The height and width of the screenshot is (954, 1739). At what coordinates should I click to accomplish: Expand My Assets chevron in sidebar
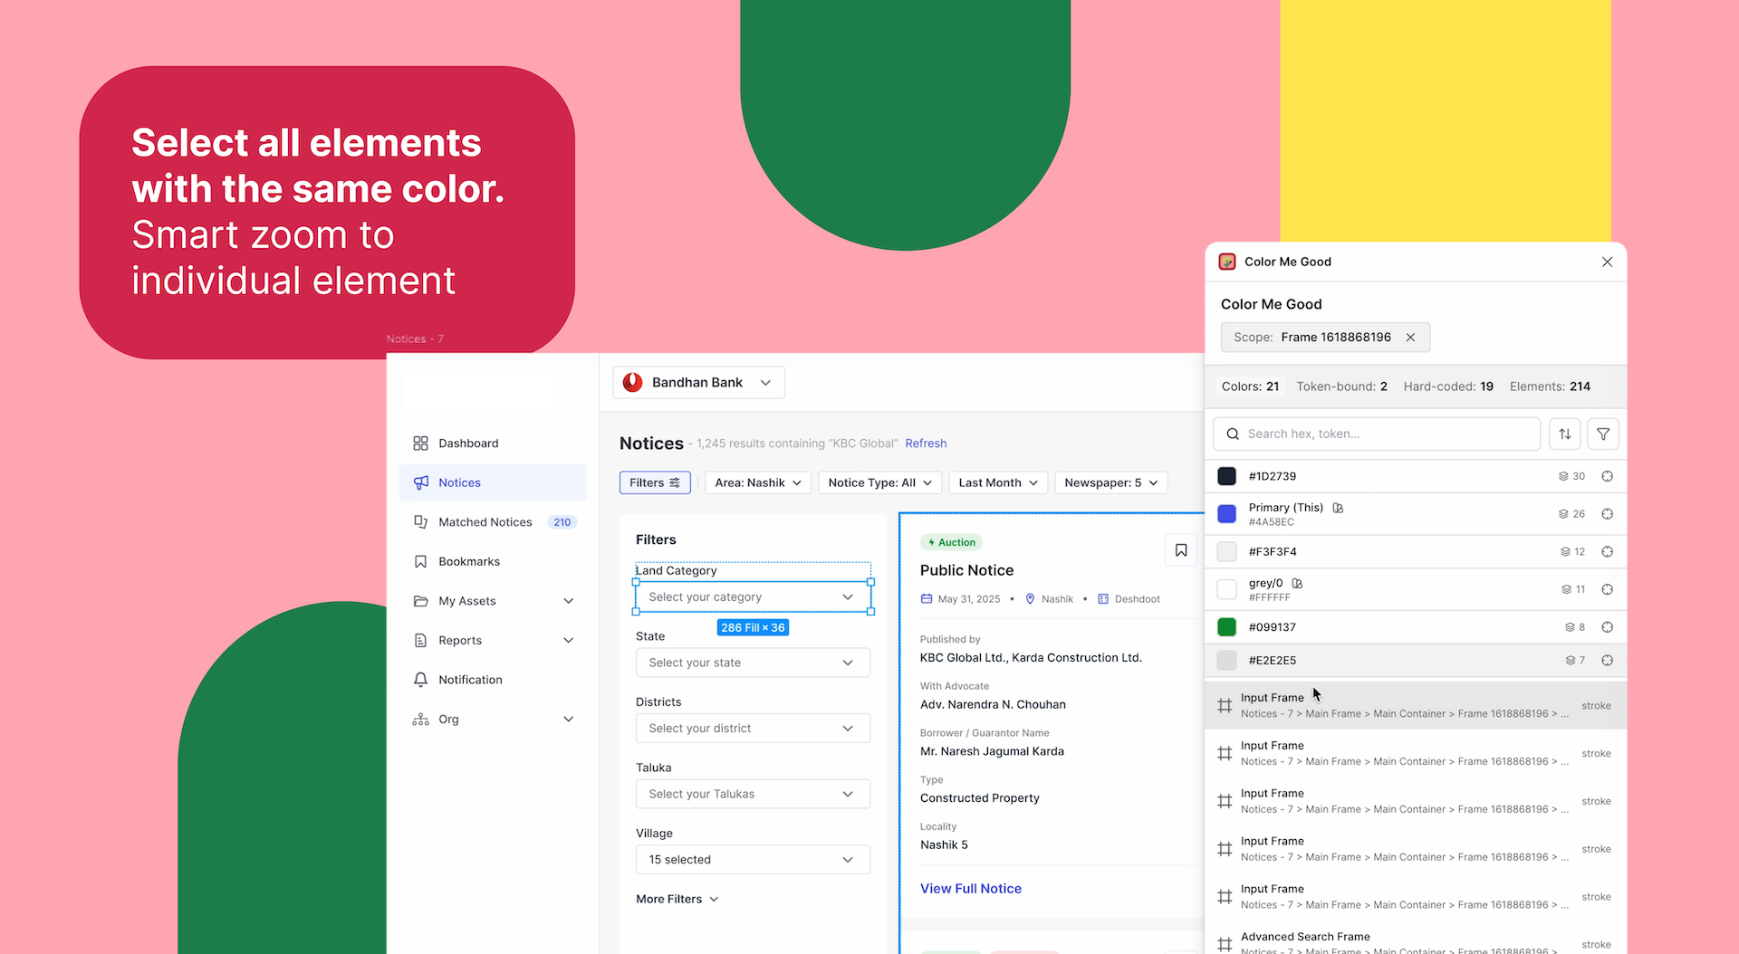[x=569, y=601]
